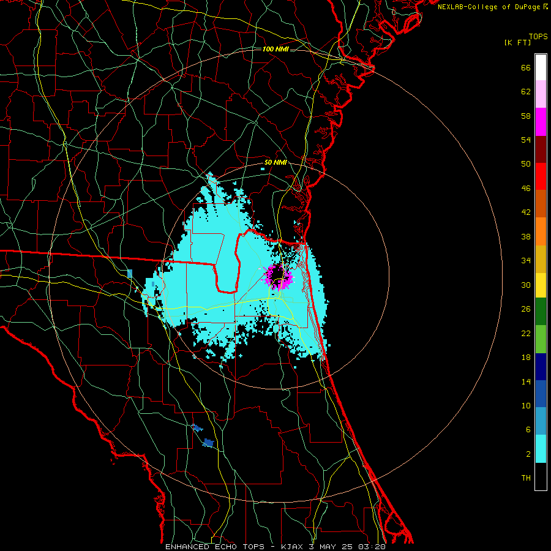
Task: Click the legend value 18
Action: (x=526, y=358)
